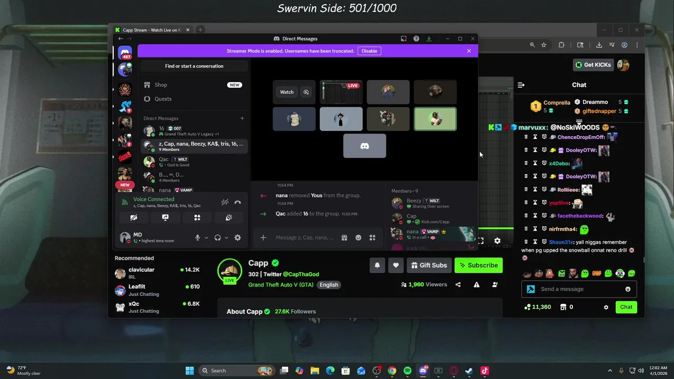Screen dimensions: 674x379
Task: Open Grand Theft Auto V (GTA) category link
Action: click(281, 285)
